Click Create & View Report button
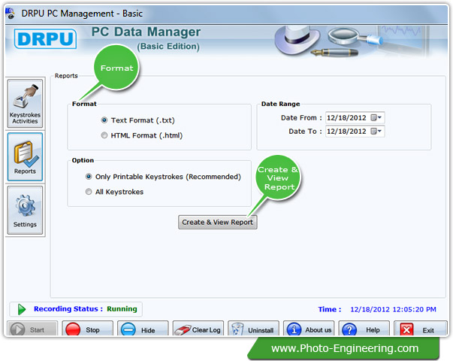The height and width of the screenshot is (361, 453). pyautogui.click(x=218, y=222)
